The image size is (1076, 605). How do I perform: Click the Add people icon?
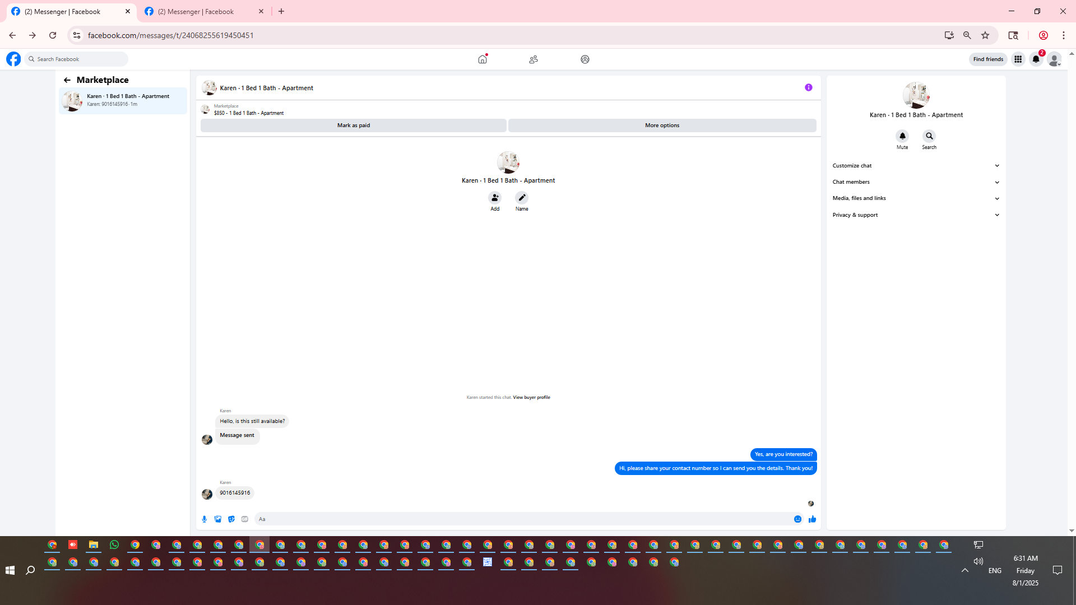tap(495, 198)
